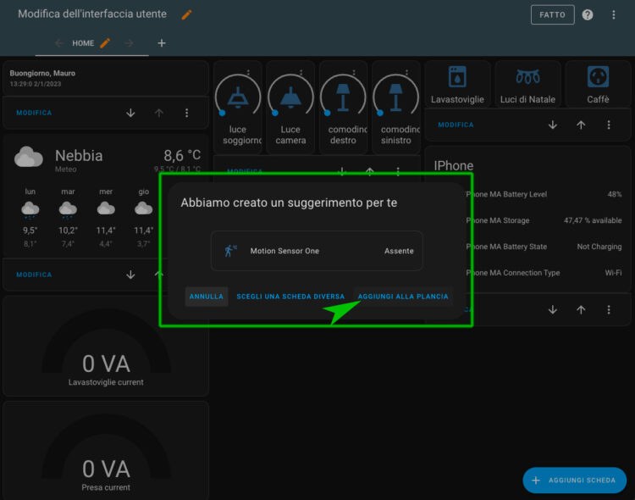Toggle the luce soggiorno light
Viewport: 635px width, 500px height.
click(x=238, y=97)
